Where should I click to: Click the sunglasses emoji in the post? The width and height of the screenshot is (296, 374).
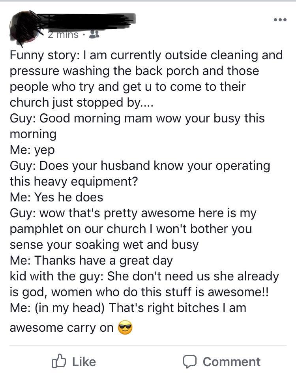tap(125, 328)
